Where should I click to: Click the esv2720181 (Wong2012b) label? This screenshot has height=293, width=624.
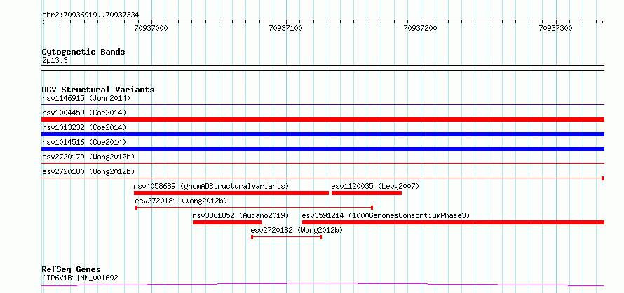tap(182, 201)
